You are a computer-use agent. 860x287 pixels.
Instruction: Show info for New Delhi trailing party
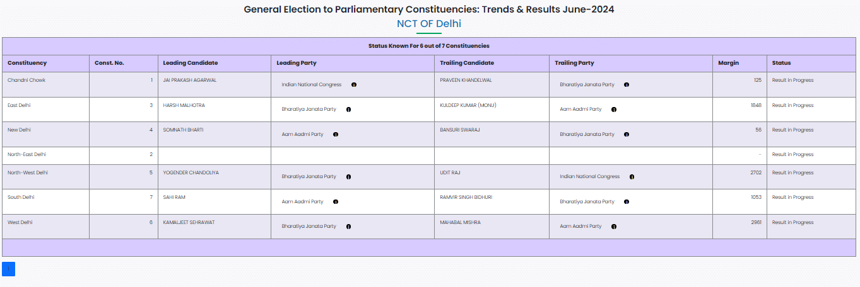click(x=627, y=135)
